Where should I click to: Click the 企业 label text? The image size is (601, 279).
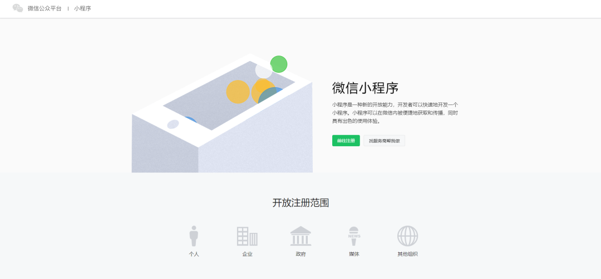point(247,254)
